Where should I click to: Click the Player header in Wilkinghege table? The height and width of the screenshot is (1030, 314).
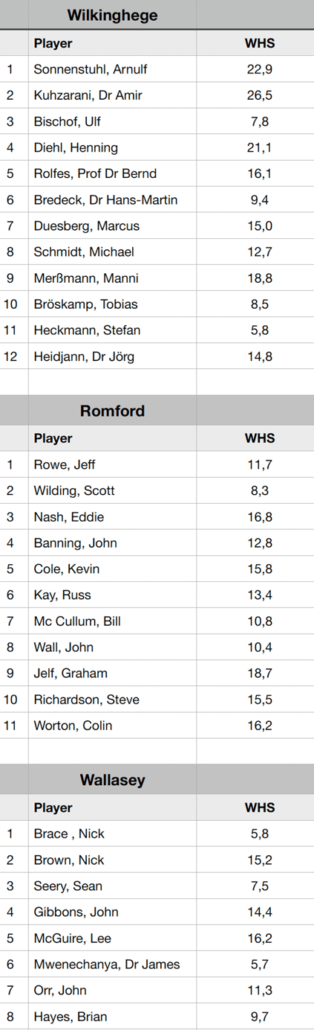[x=112, y=43]
